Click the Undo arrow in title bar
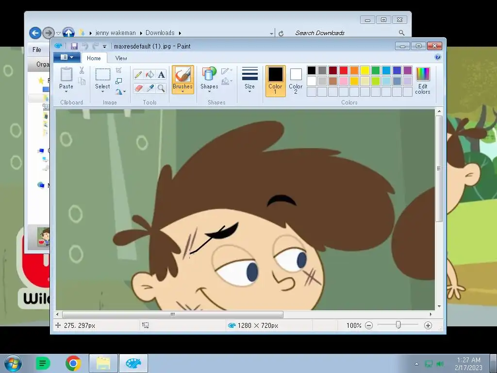 [85, 46]
